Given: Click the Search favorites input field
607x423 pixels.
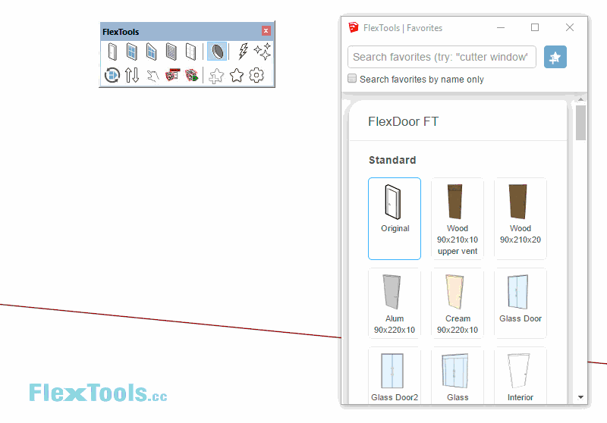Looking at the screenshot, I should point(442,57).
